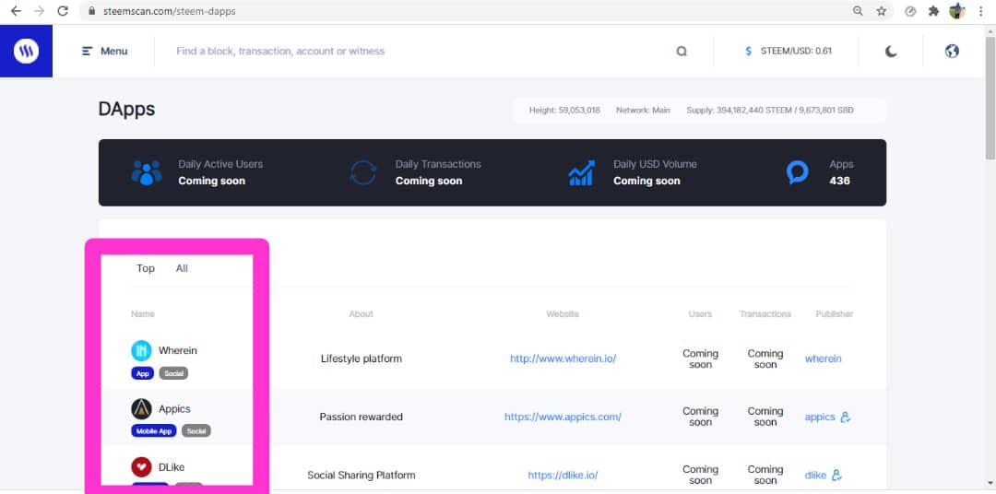
Task: Click the circular extension icon beside the bookmark star
Action: 910,11
